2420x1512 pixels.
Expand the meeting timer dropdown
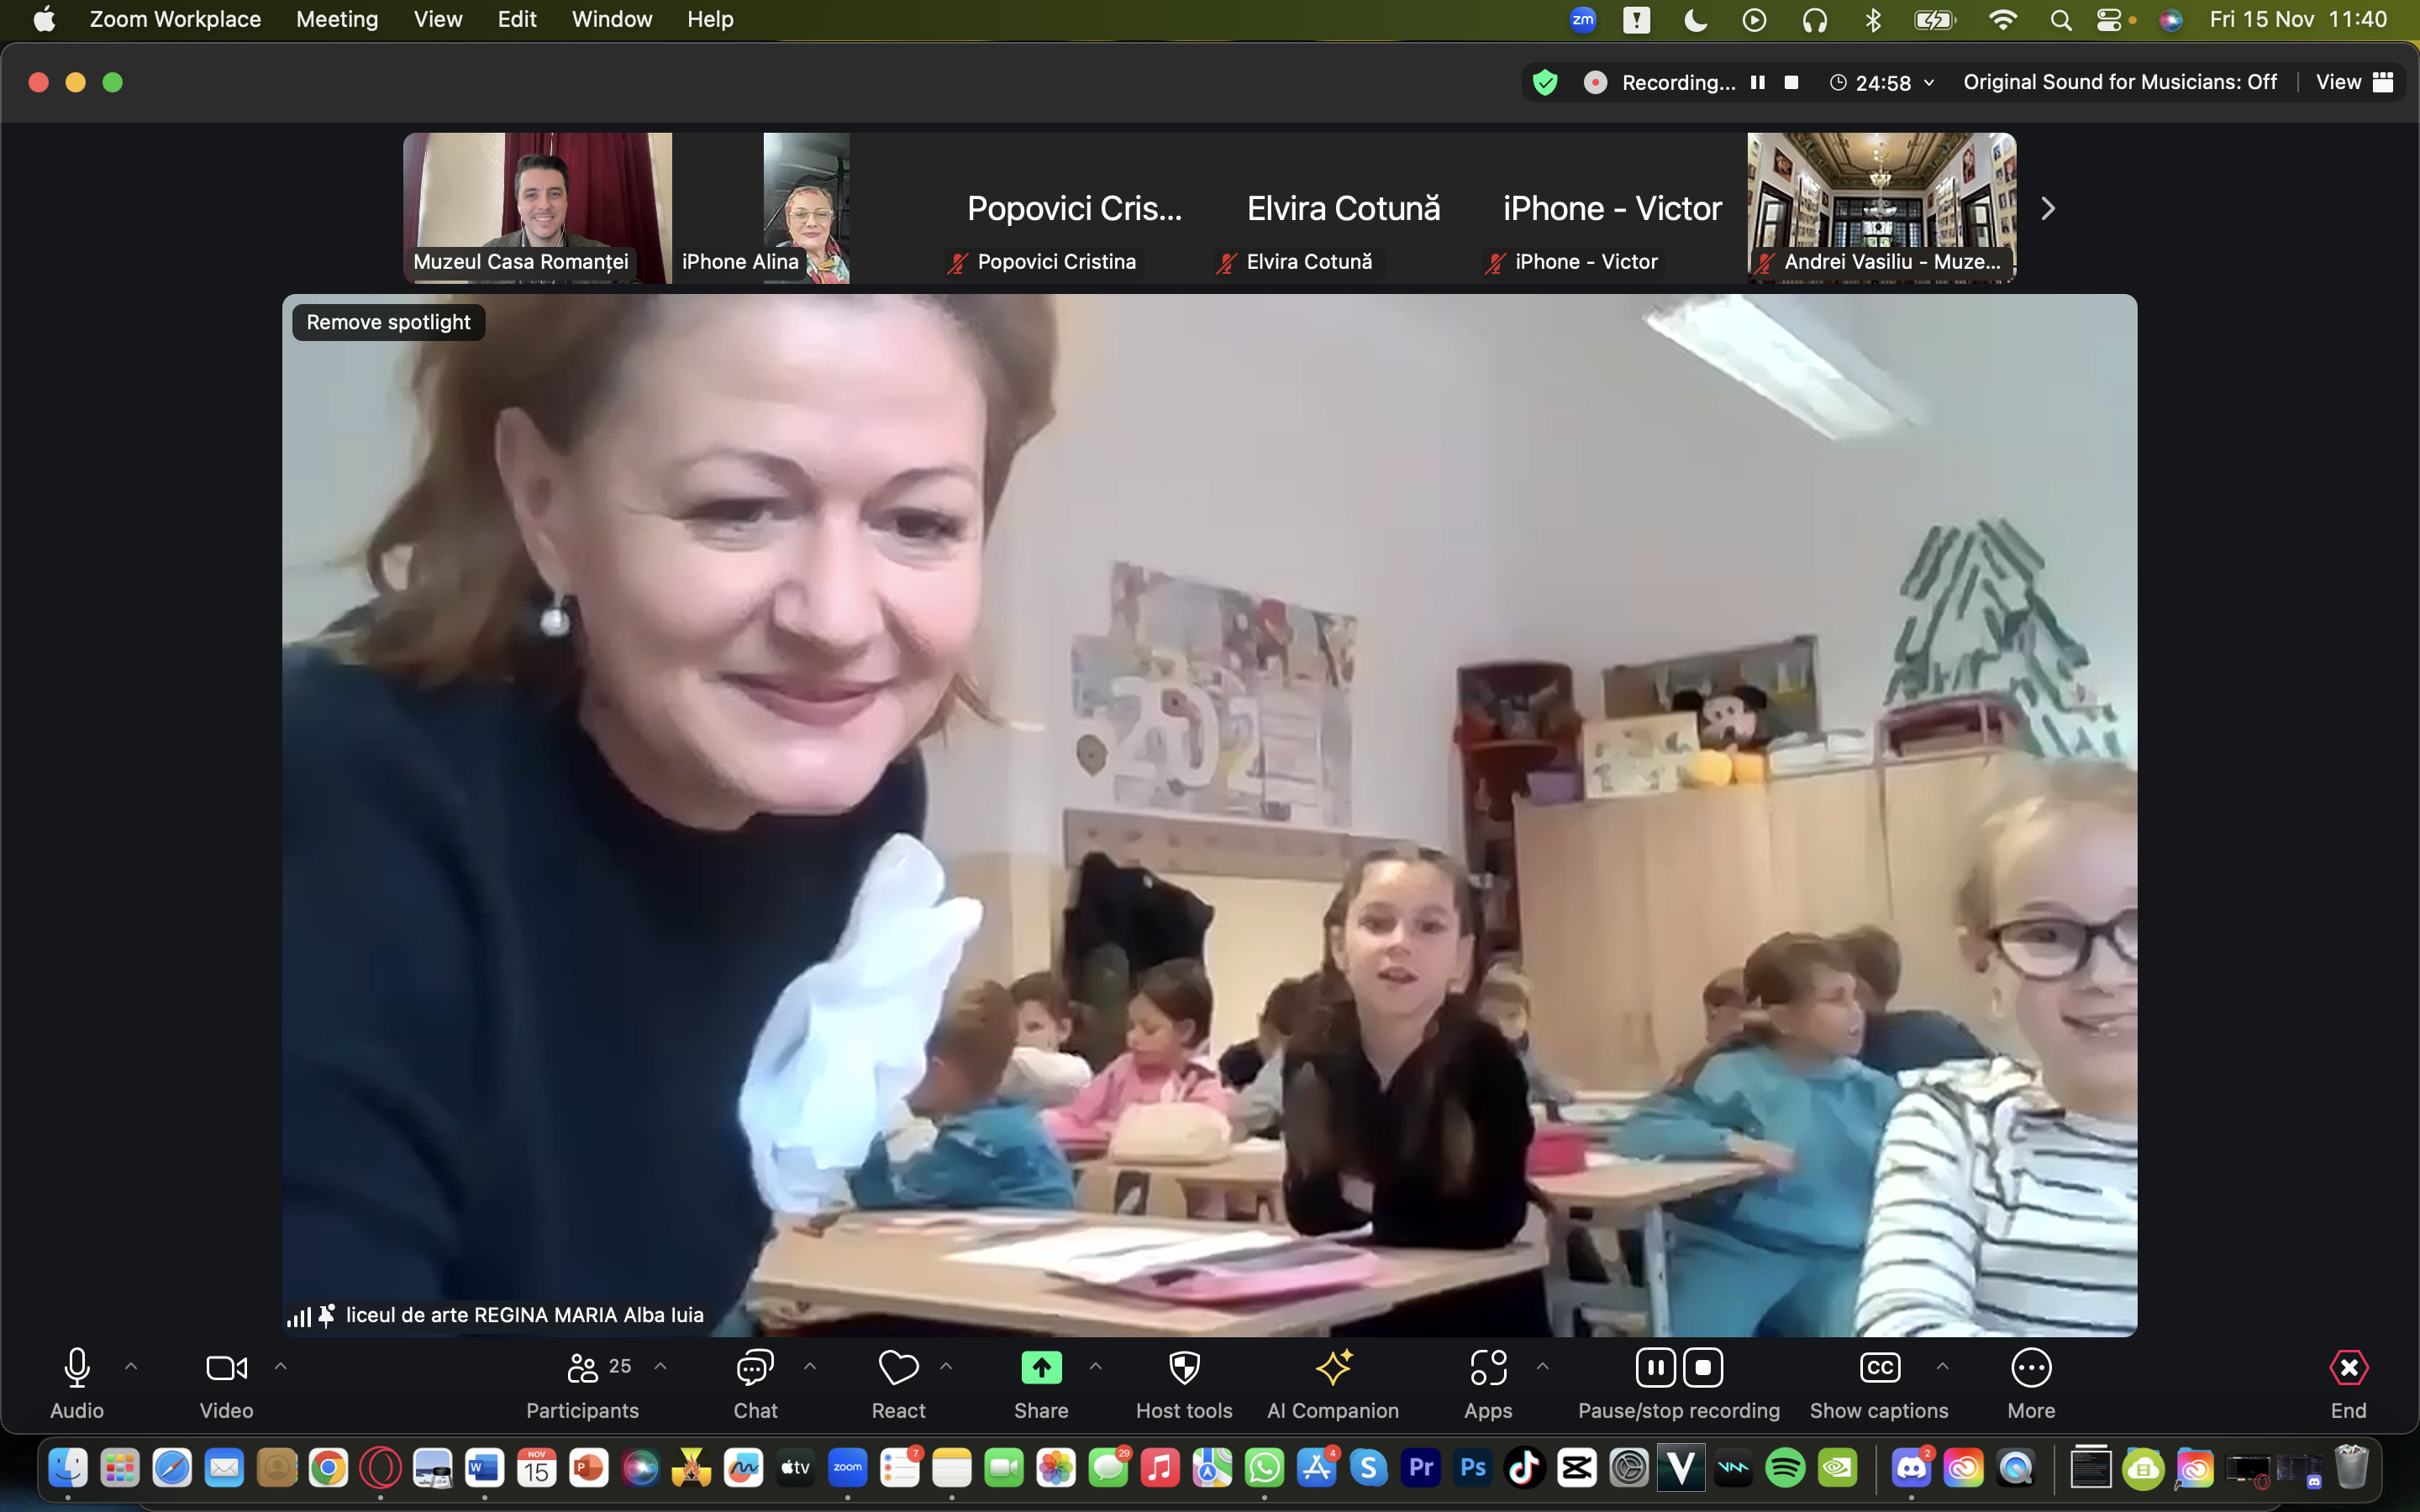(x=1929, y=82)
